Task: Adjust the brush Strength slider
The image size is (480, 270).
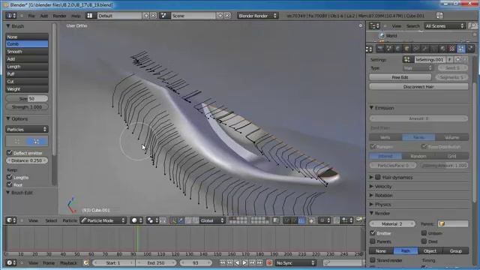Action: pyautogui.click(x=27, y=106)
